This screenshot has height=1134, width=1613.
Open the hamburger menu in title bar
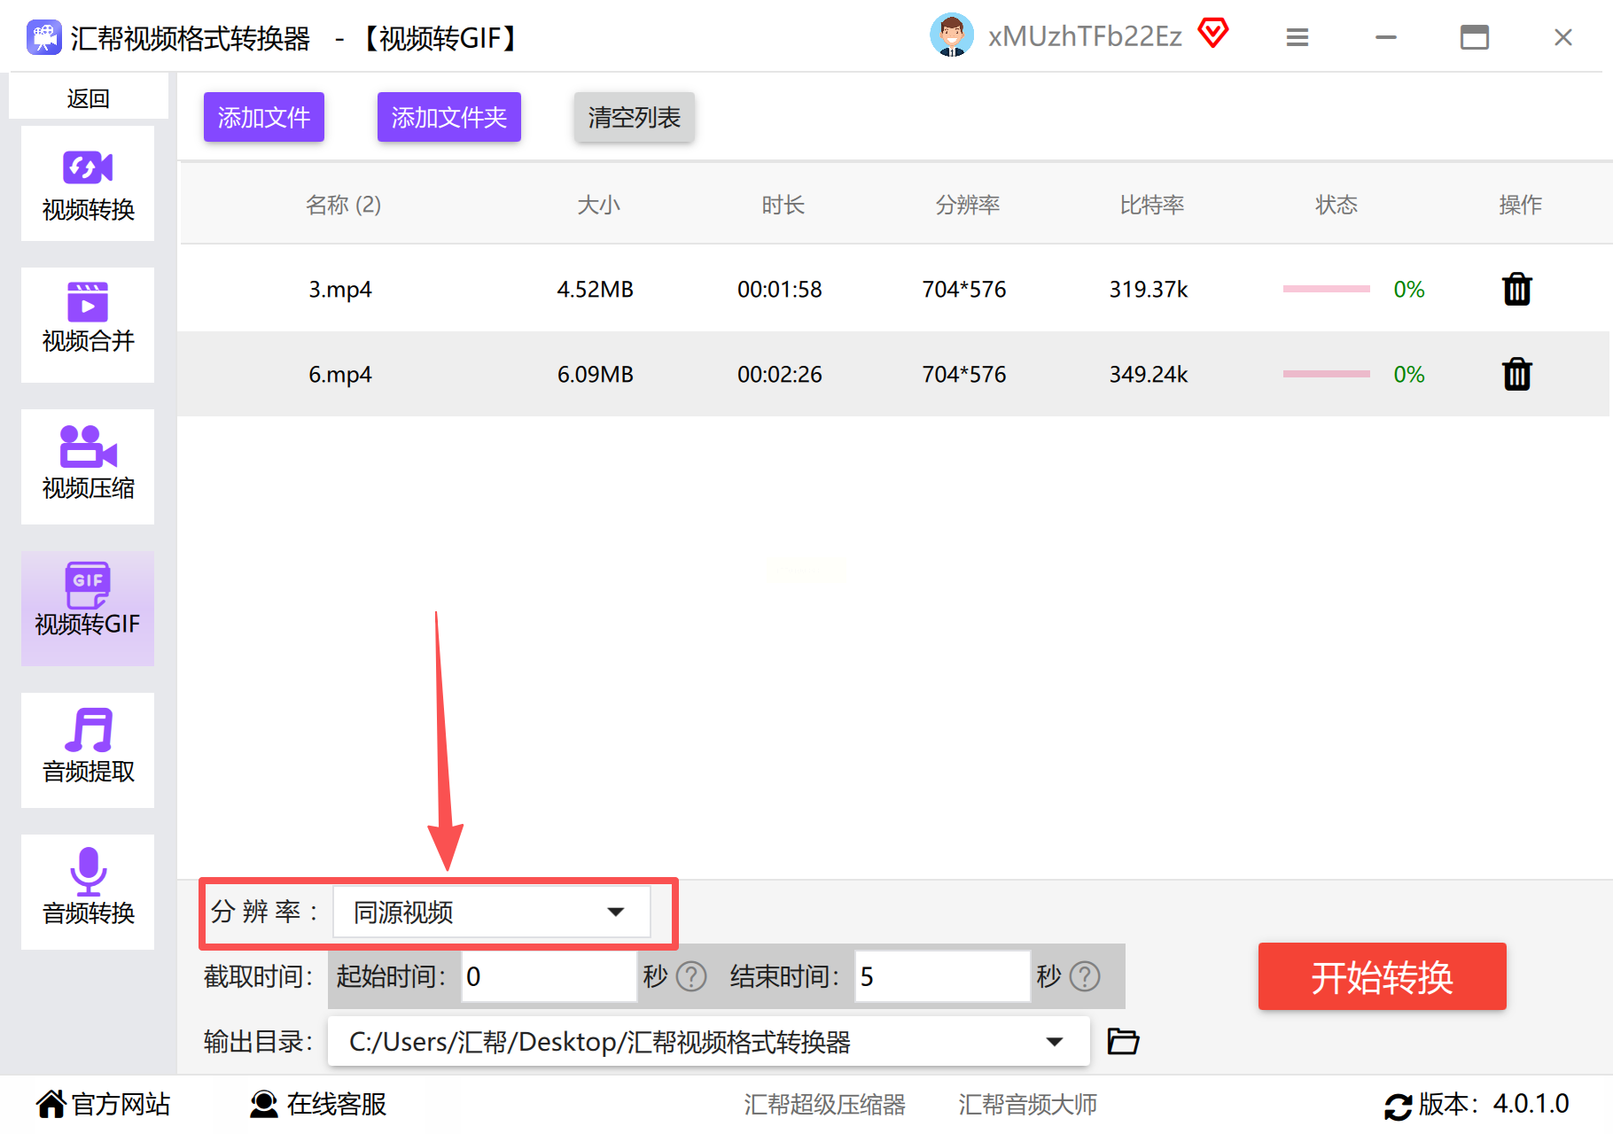point(1297,37)
